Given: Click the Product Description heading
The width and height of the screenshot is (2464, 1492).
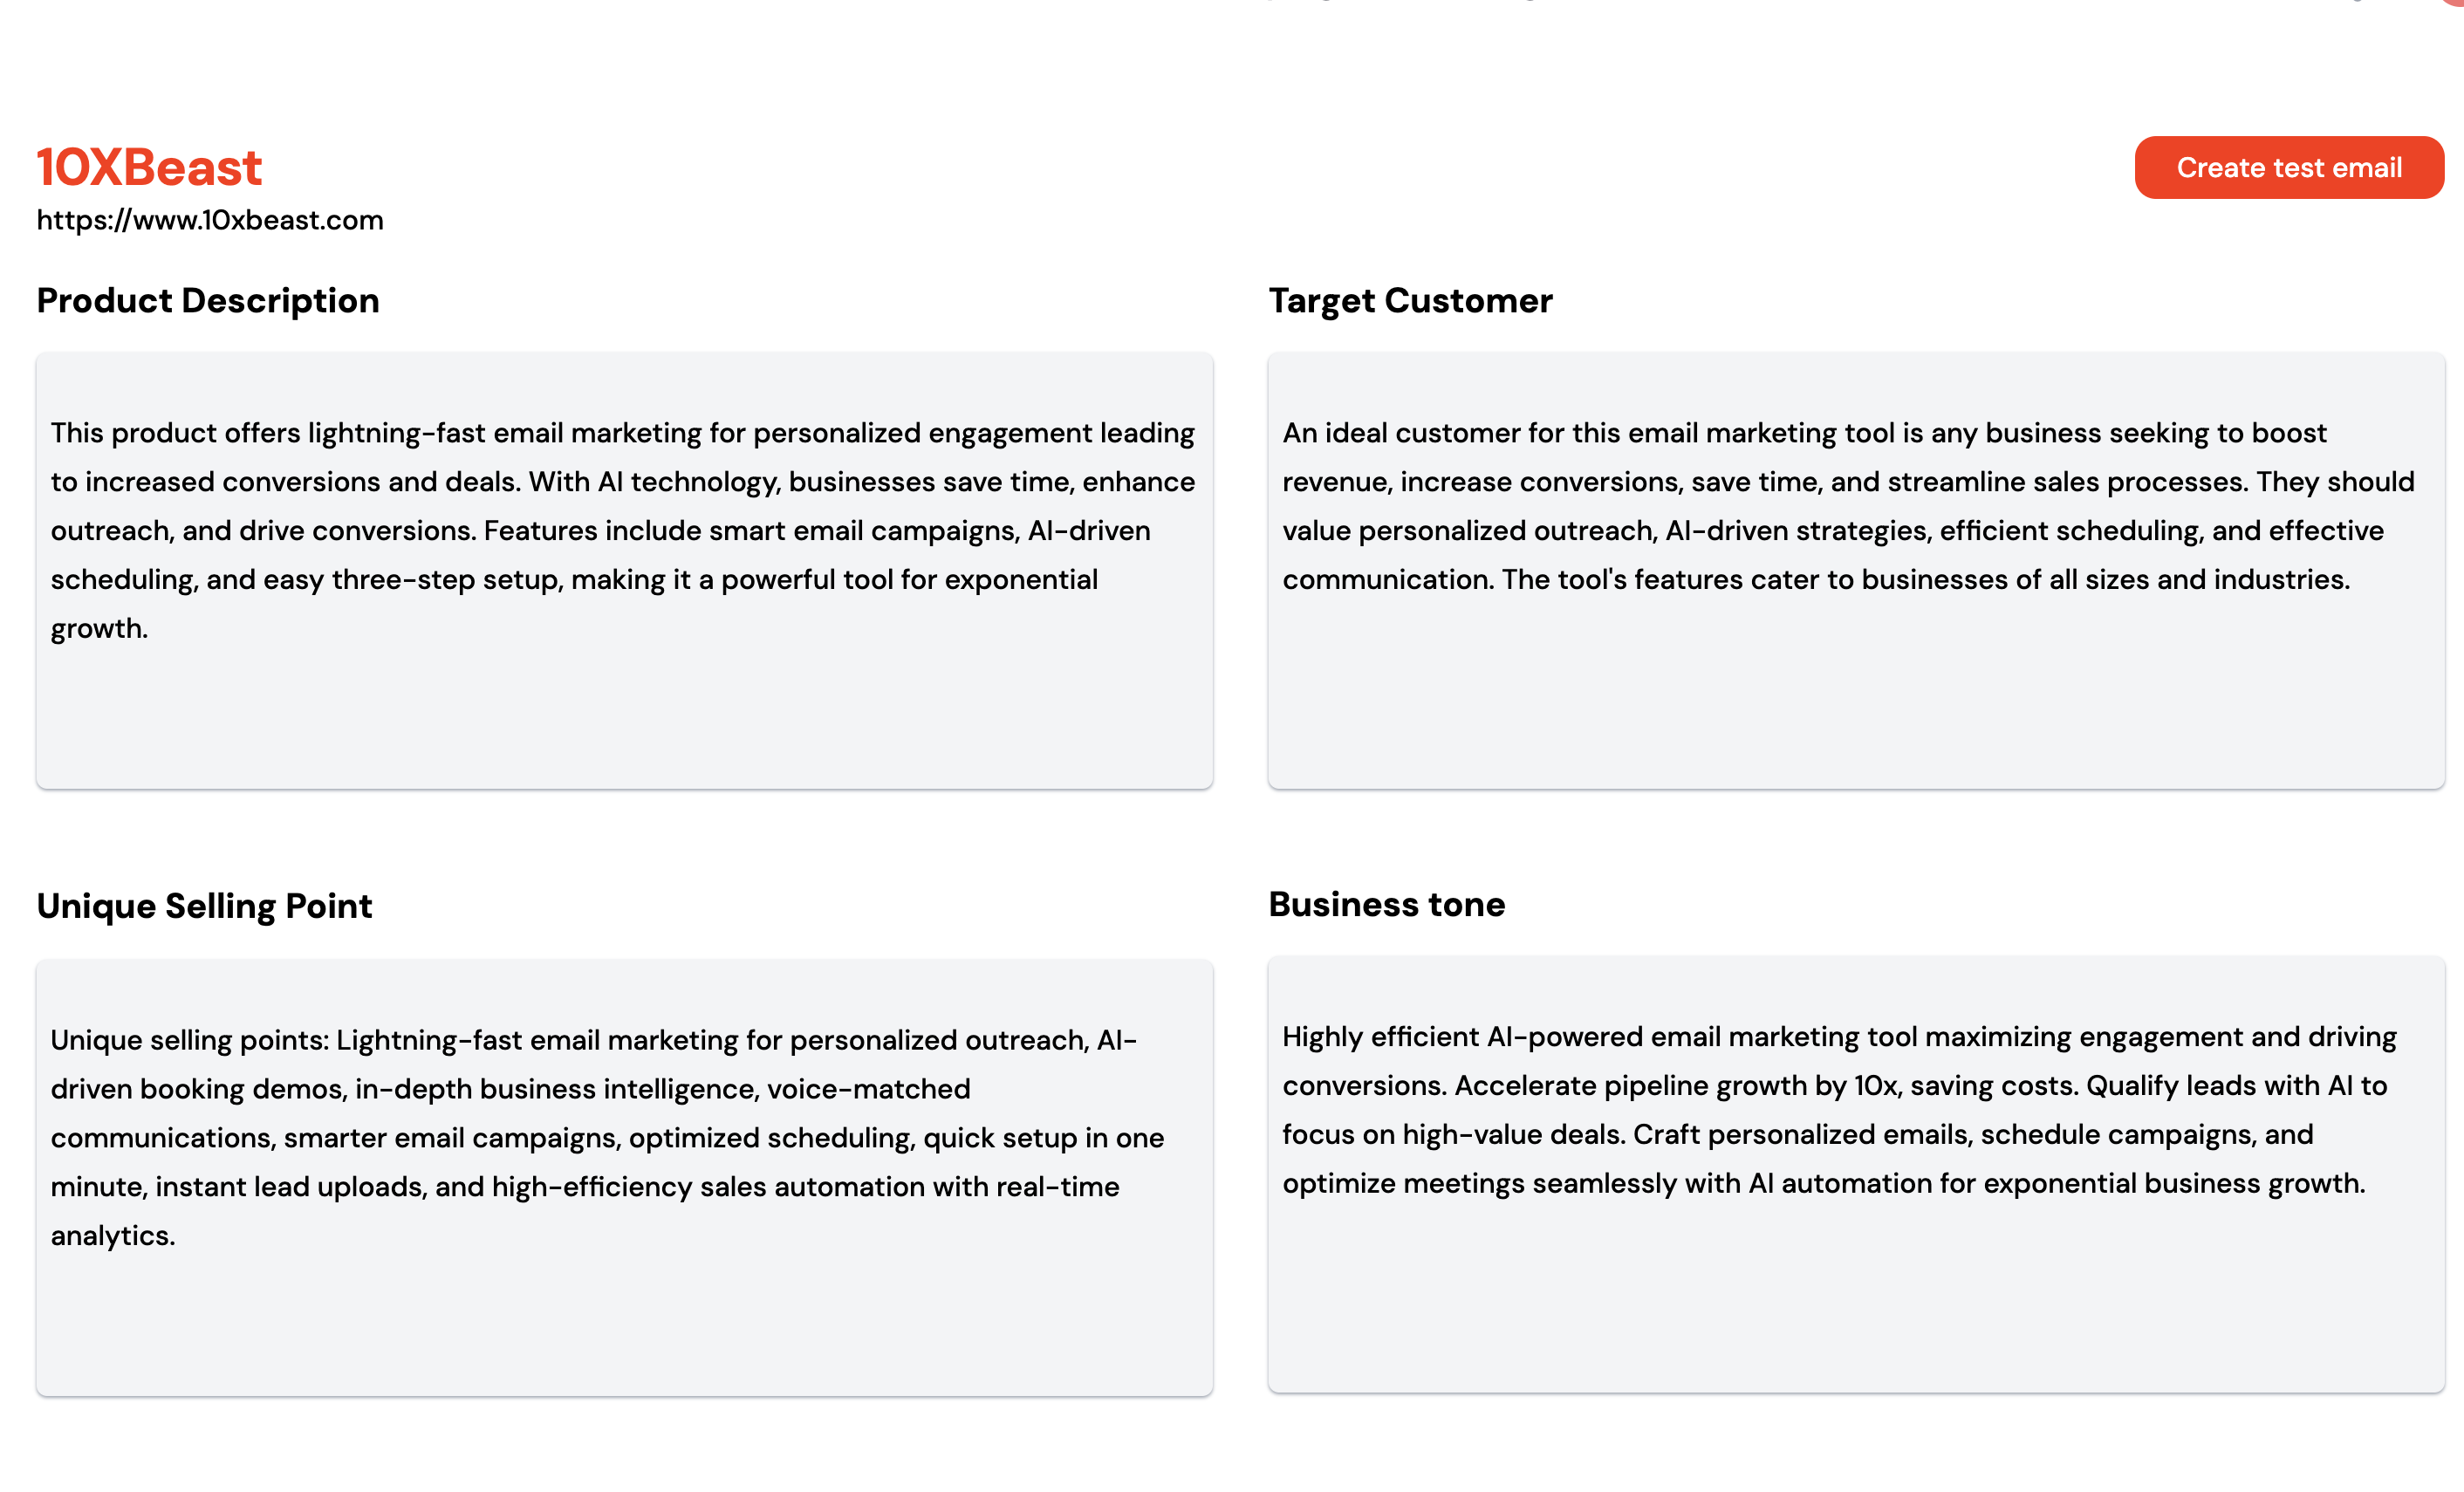Looking at the screenshot, I should click(x=208, y=301).
